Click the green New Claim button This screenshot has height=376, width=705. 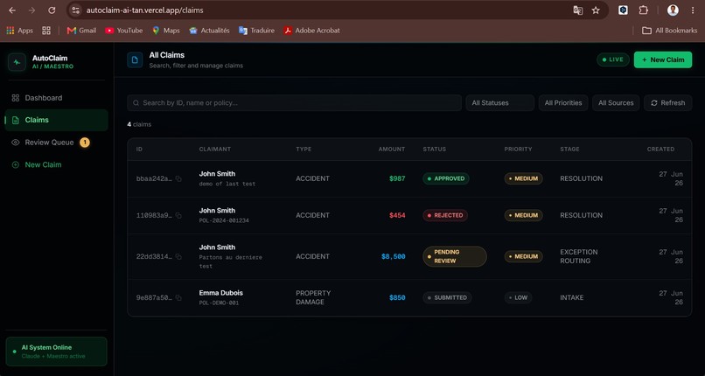(x=663, y=59)
